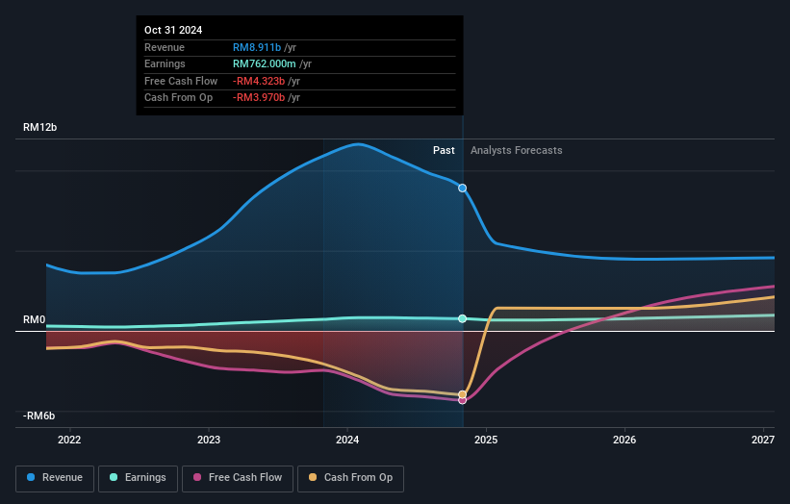Click the Cash From Op tooltip row label
Viewport: 790px width, 504px height.
click(178, 98)
